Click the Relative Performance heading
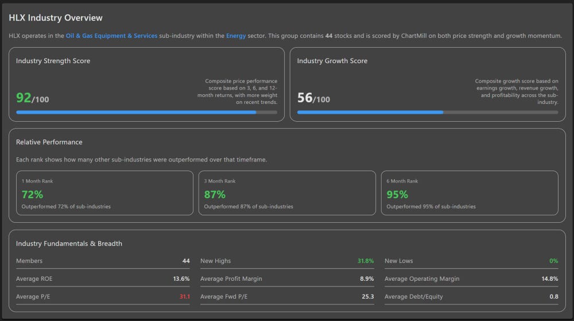The image size is (574, 321). (49, 142)
